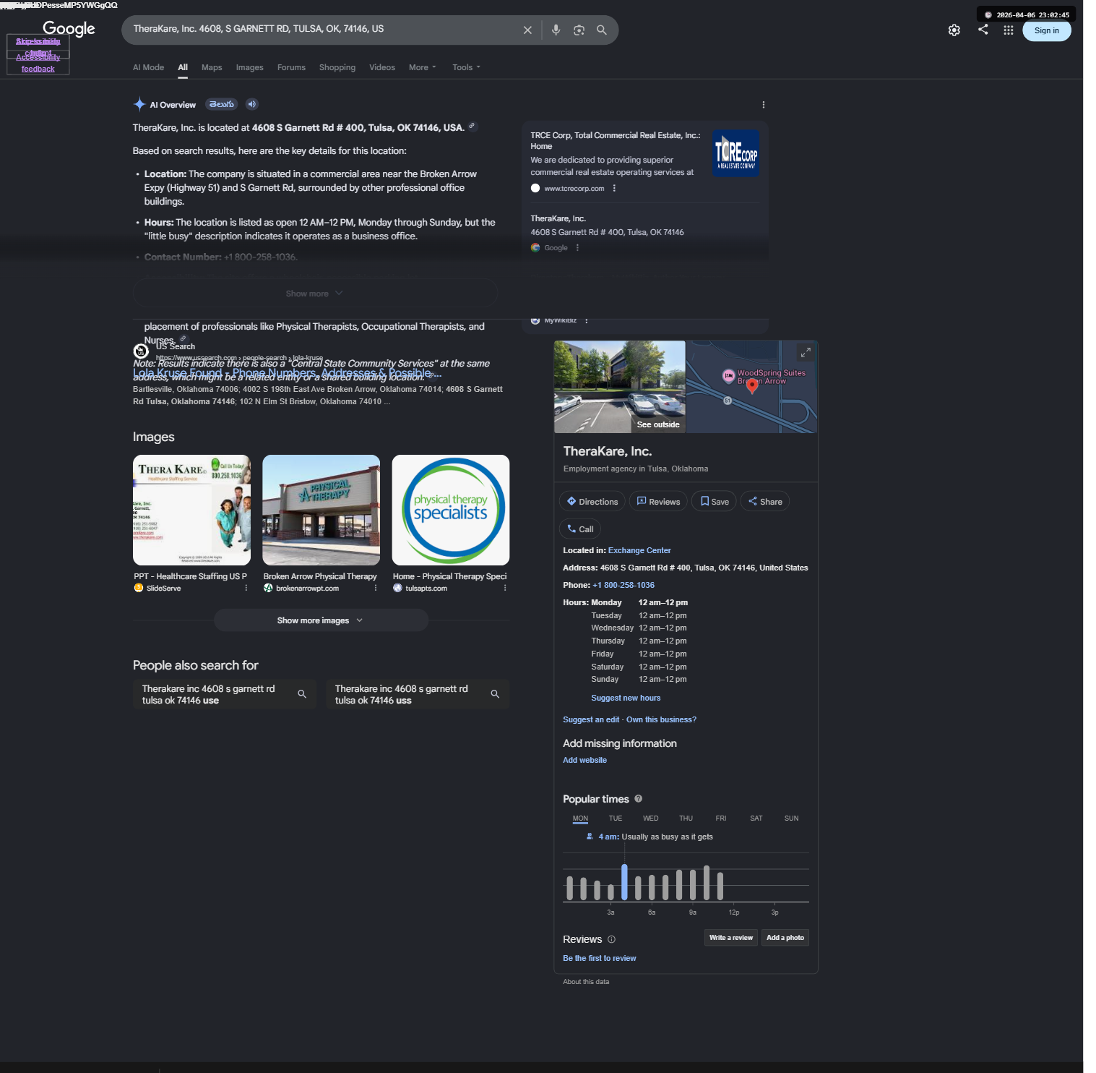Screen dimensions: 1096x1073
Task: Open three-dot menu beside www.tcrecorp.com
Action: click(x=614, y=188)
